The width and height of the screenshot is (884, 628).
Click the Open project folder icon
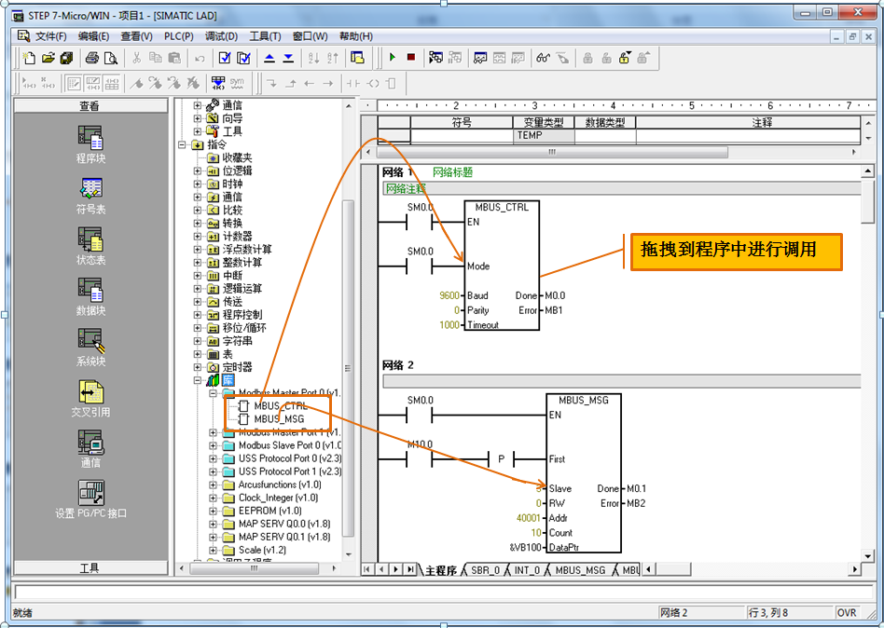[x=48, y=58]
